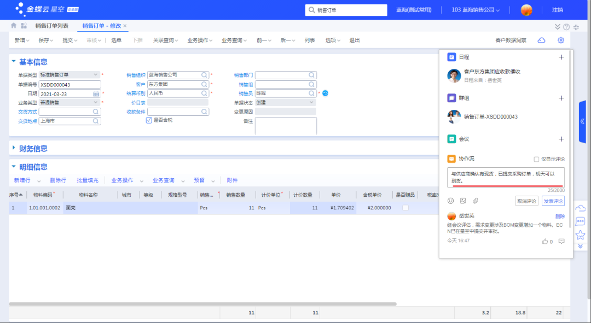Click the horizontal scrollbar of detail grid

click(x=203, y=304)
